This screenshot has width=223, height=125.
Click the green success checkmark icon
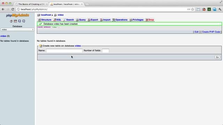[40, 24]
